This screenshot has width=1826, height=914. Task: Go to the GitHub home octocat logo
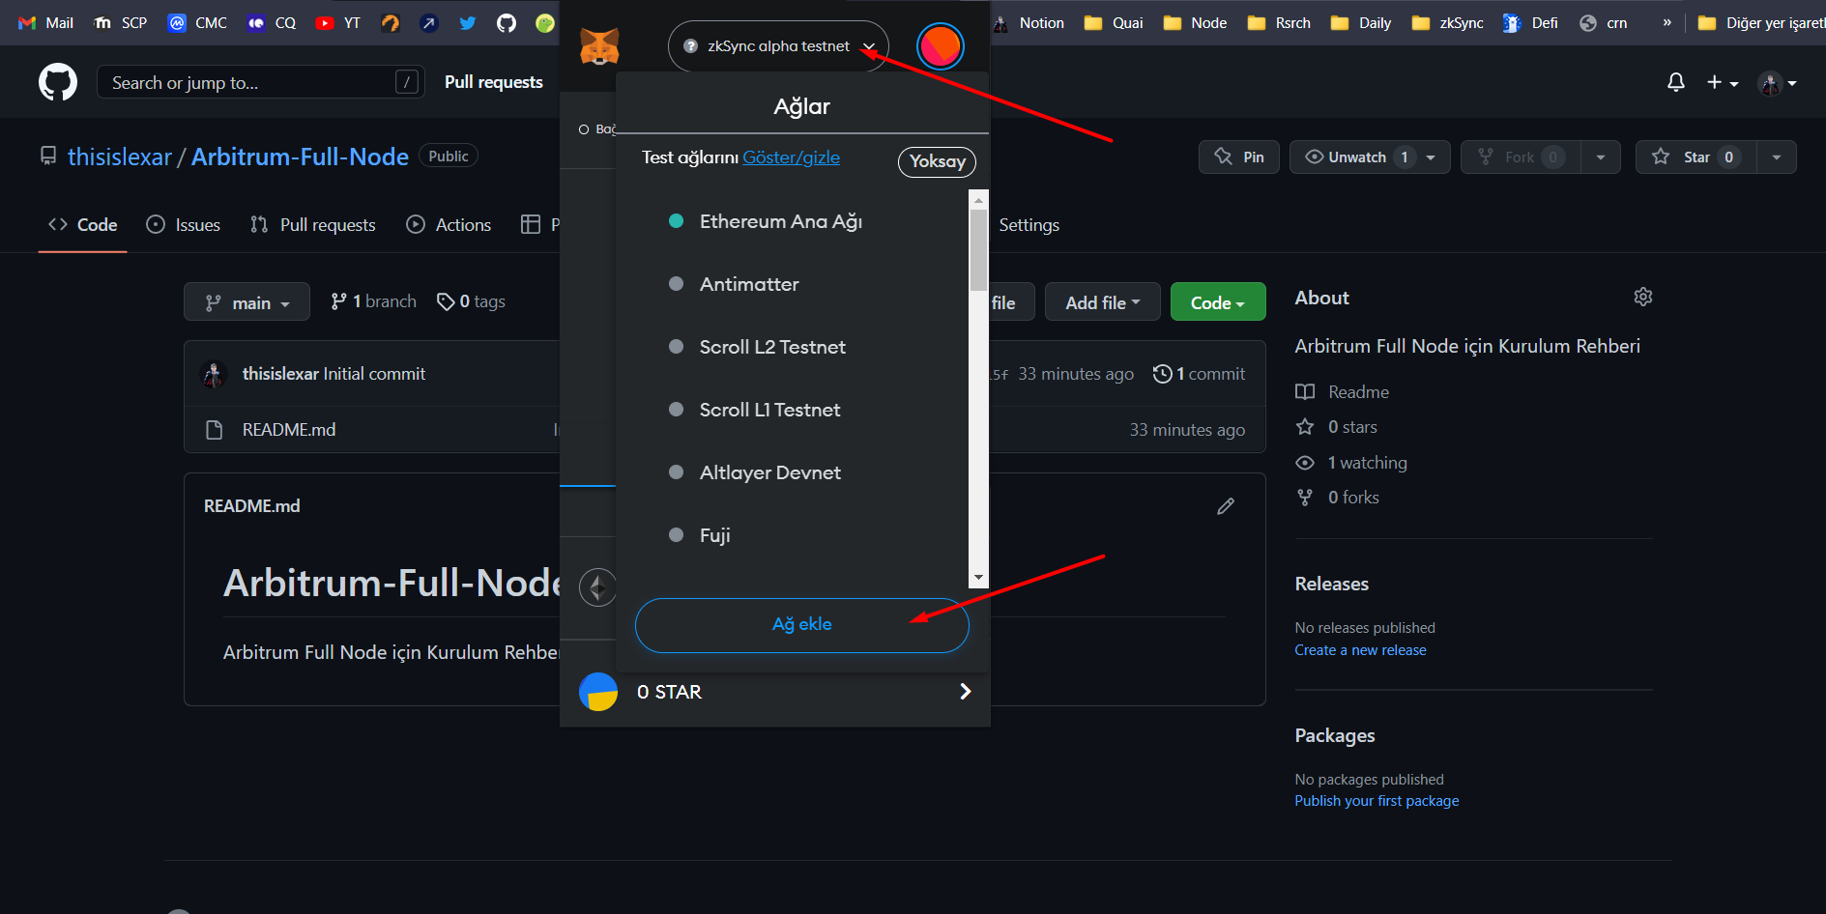58,82
